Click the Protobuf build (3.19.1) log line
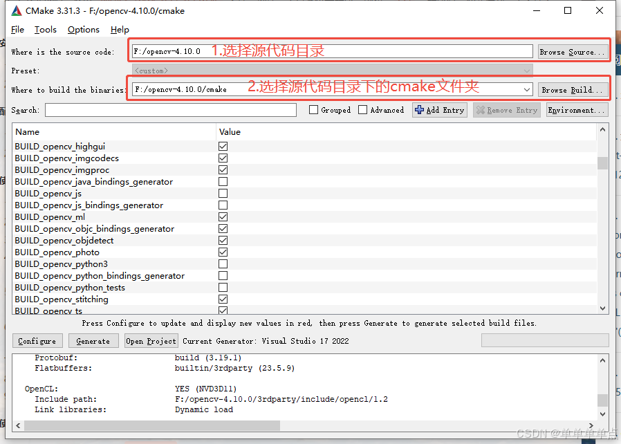 (x=138, y=358)
